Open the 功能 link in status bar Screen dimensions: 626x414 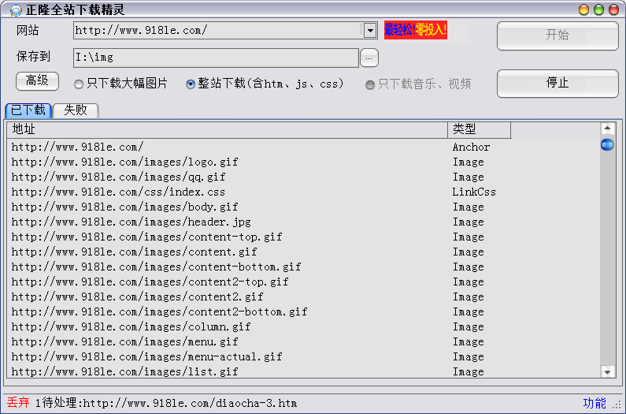tap(595, 403)
